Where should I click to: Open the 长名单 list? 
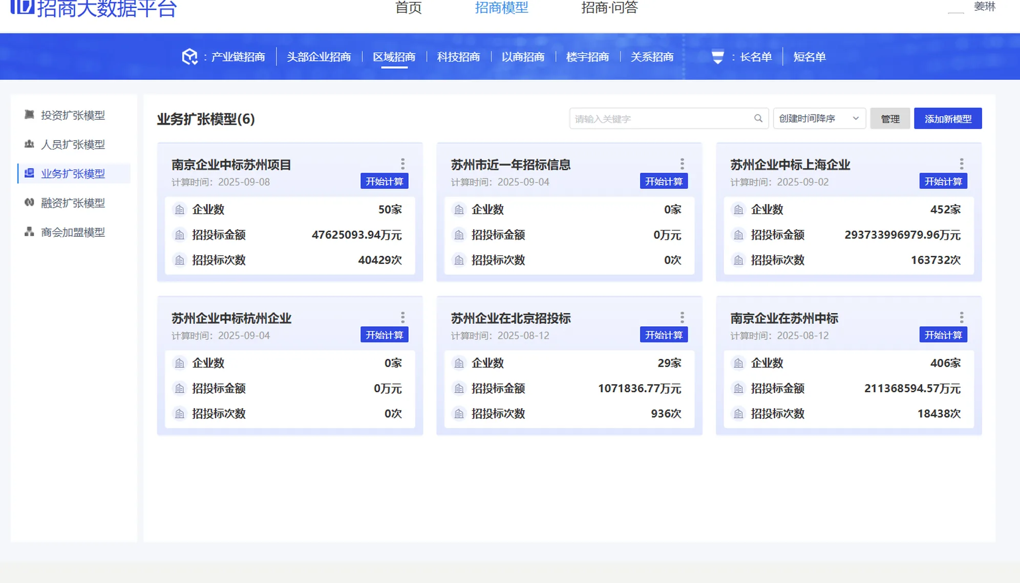pyautogui.click(x=756, y=57)
